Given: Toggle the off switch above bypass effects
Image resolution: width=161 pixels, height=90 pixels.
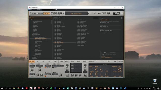Looking at the screenshot, I should click(103, 55).
